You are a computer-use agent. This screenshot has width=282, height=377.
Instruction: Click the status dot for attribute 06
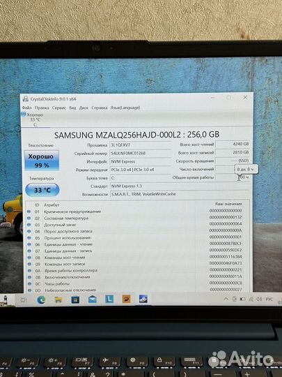coord(29,244)
